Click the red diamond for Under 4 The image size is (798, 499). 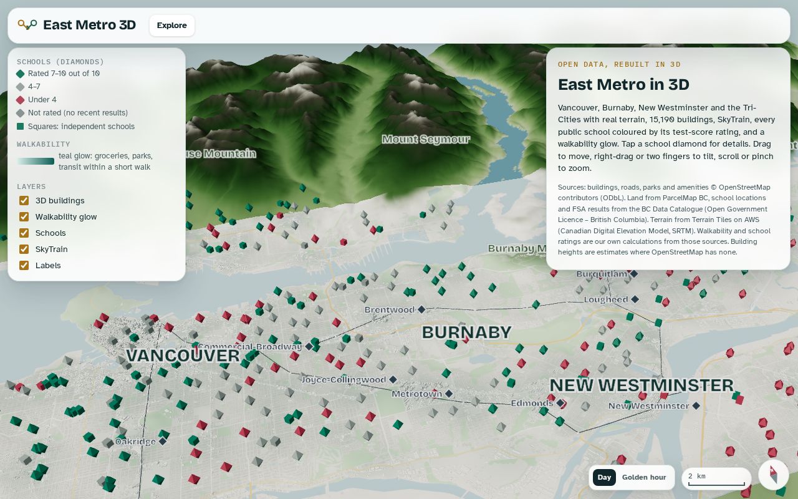tap(21, 100)
